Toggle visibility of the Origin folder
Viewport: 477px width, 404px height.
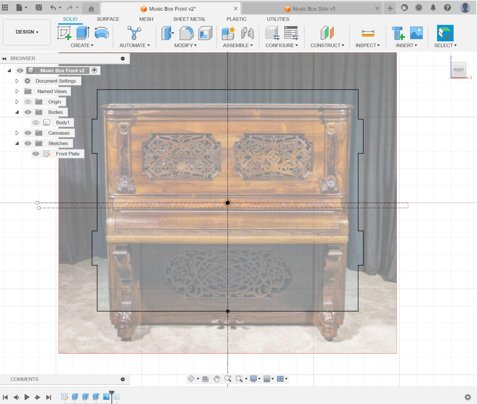point(28,102)
